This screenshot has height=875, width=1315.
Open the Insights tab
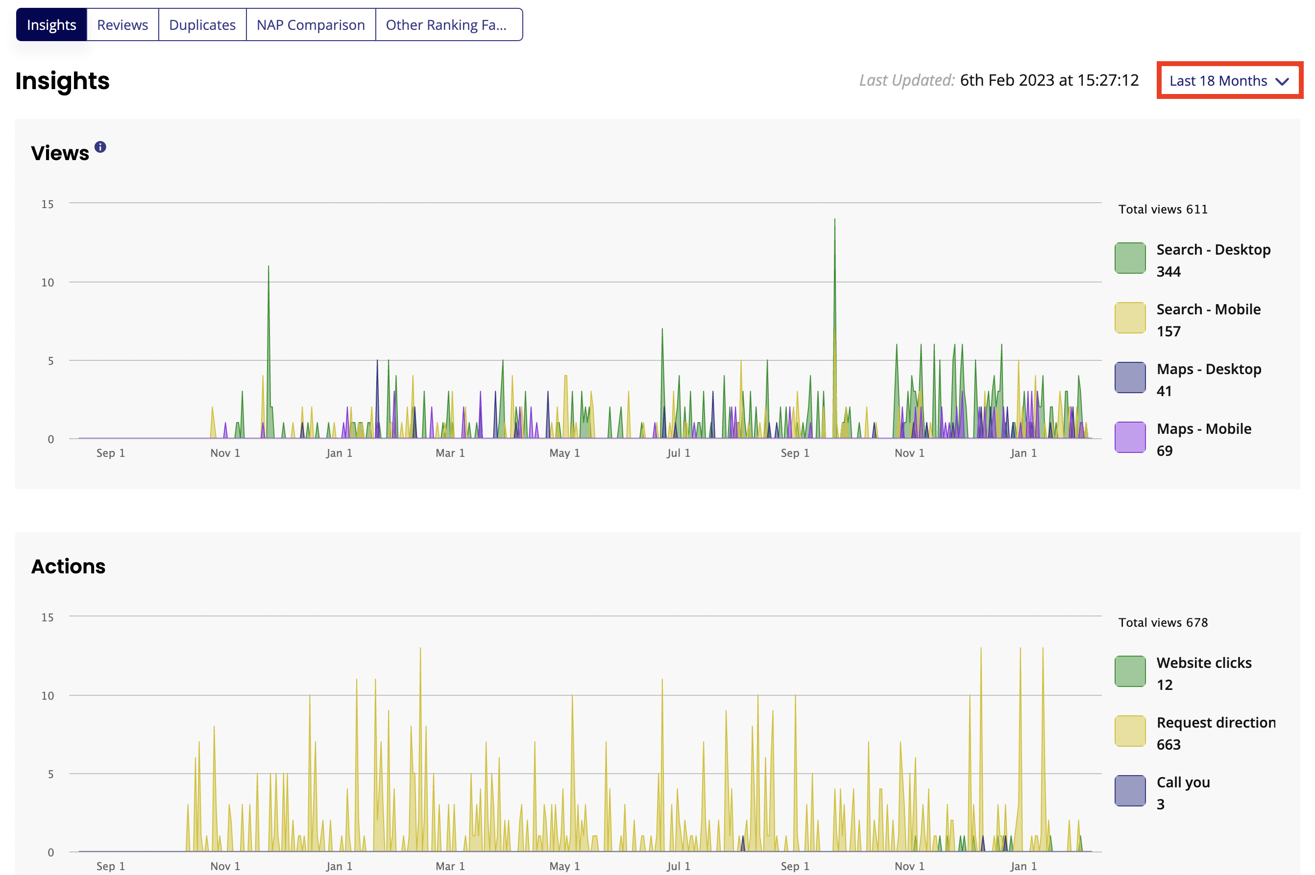(51, 24)
